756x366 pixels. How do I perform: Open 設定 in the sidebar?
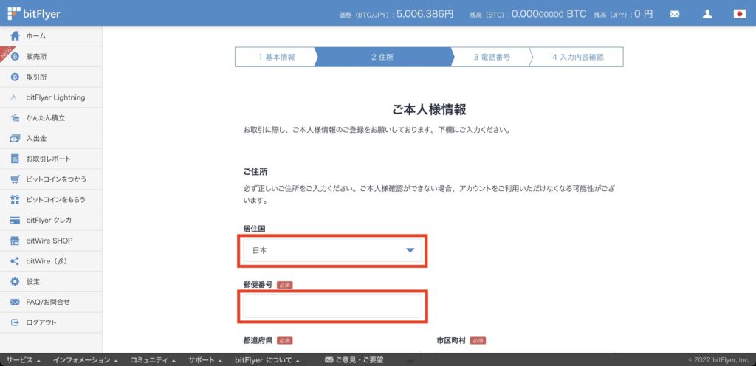pos(51,281)
